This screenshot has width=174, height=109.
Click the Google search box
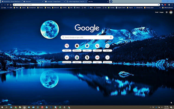pos(87,37)
